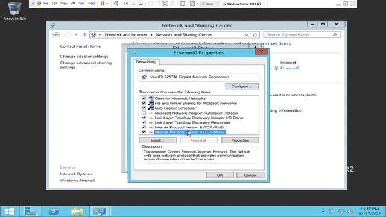Open VMware Edit menu
Screen dimensions: 386x217
coord(54,4)
